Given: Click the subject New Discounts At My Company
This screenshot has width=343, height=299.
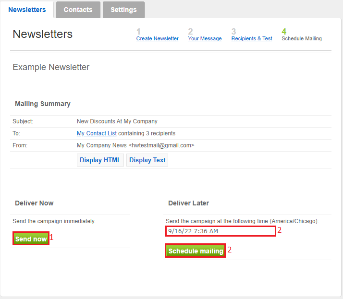Looking at the screenshot, I should (x=117, y=121).
